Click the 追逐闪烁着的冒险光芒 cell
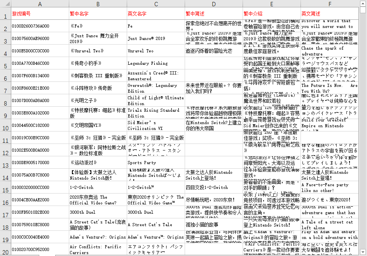Image resolution: width=367 pixels, height=256 pixels. click(214, 51)
